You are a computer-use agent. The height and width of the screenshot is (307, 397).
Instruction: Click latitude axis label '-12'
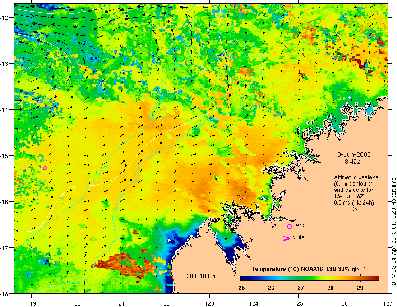coord(5,18)
